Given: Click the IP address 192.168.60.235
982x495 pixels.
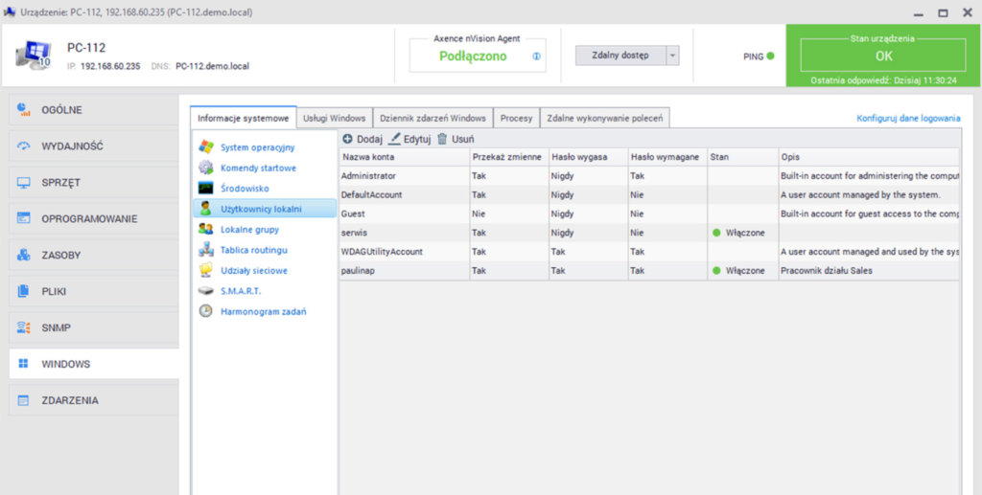Looking at the screenshot, I should click(110, 66).
